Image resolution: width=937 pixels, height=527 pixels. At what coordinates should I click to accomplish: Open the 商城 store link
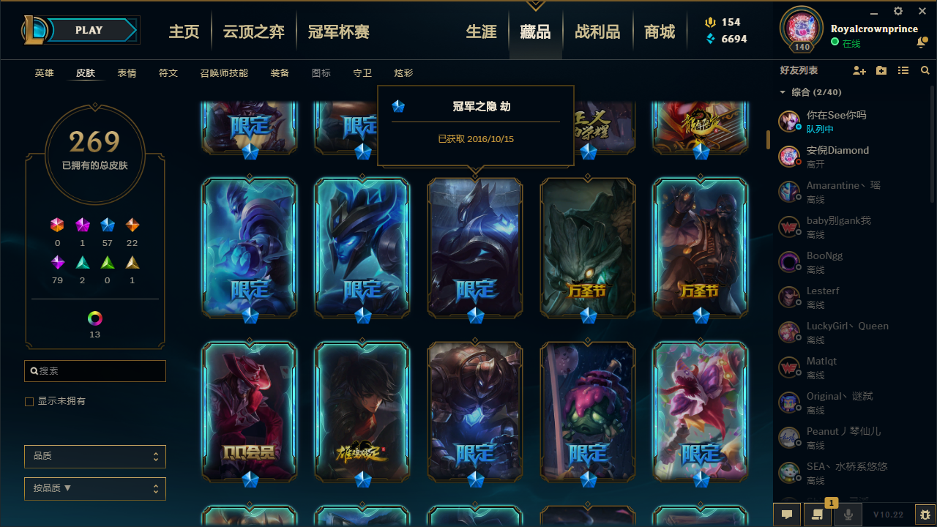click(x=660, y=31)
